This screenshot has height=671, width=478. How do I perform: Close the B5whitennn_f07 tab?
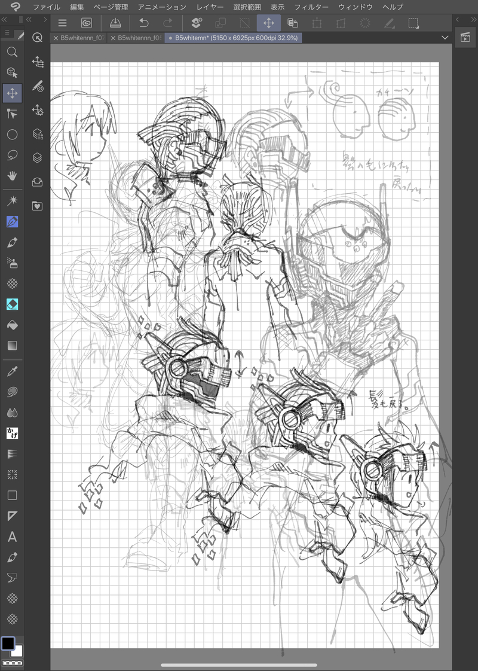[56, 38]
